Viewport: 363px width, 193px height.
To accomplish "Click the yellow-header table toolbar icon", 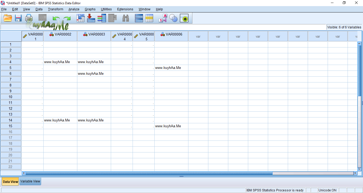I will point(149,18).
